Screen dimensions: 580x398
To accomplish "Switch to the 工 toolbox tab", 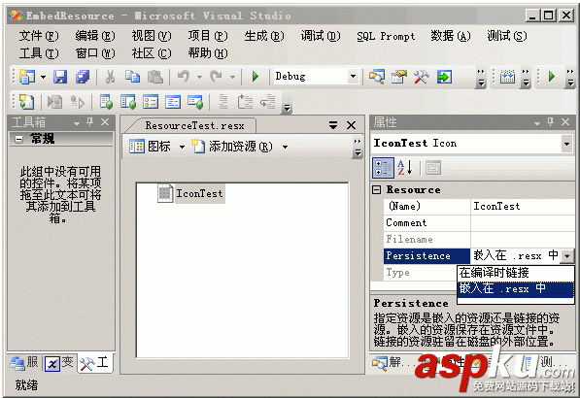I will coord(94,362).
